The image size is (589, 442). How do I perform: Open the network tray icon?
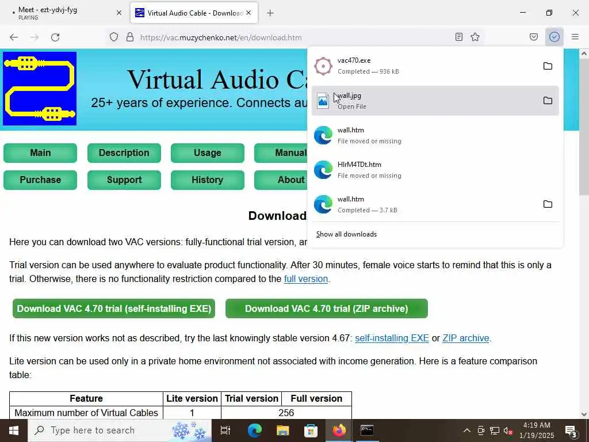[x=494, y=430]
